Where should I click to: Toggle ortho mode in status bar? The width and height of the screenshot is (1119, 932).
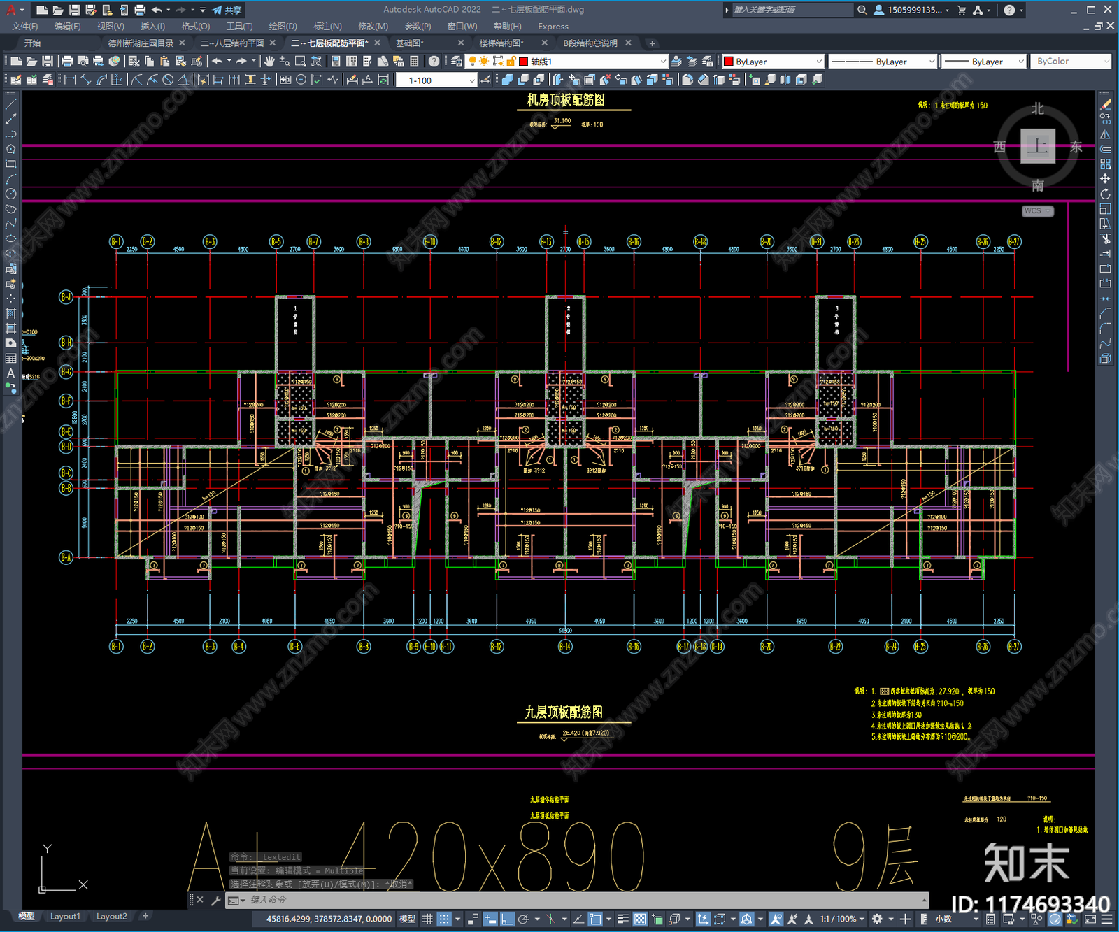pos(507,919)
